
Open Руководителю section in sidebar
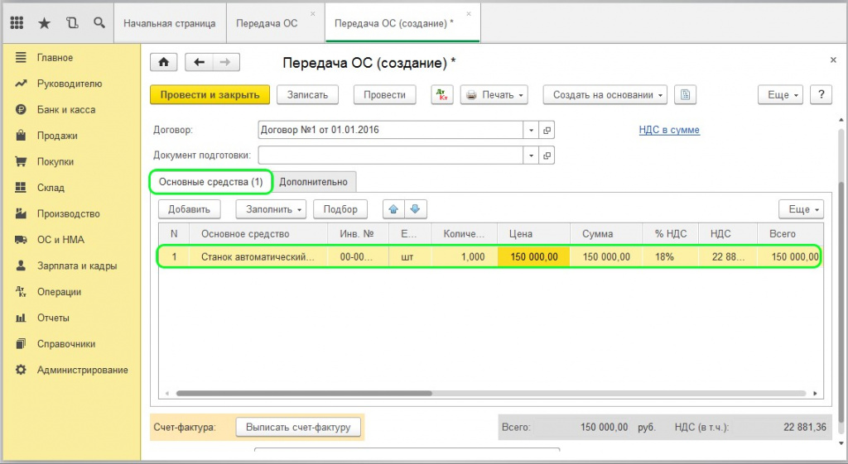tap(70, 84)
